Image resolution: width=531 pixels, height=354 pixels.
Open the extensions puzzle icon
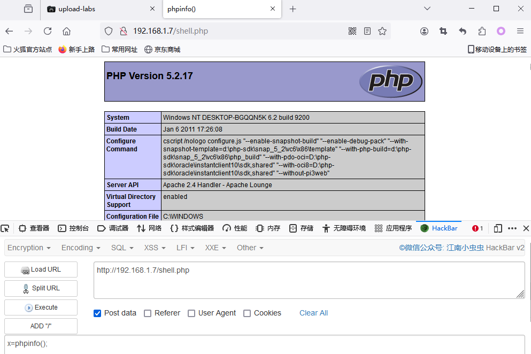[482, 31]
